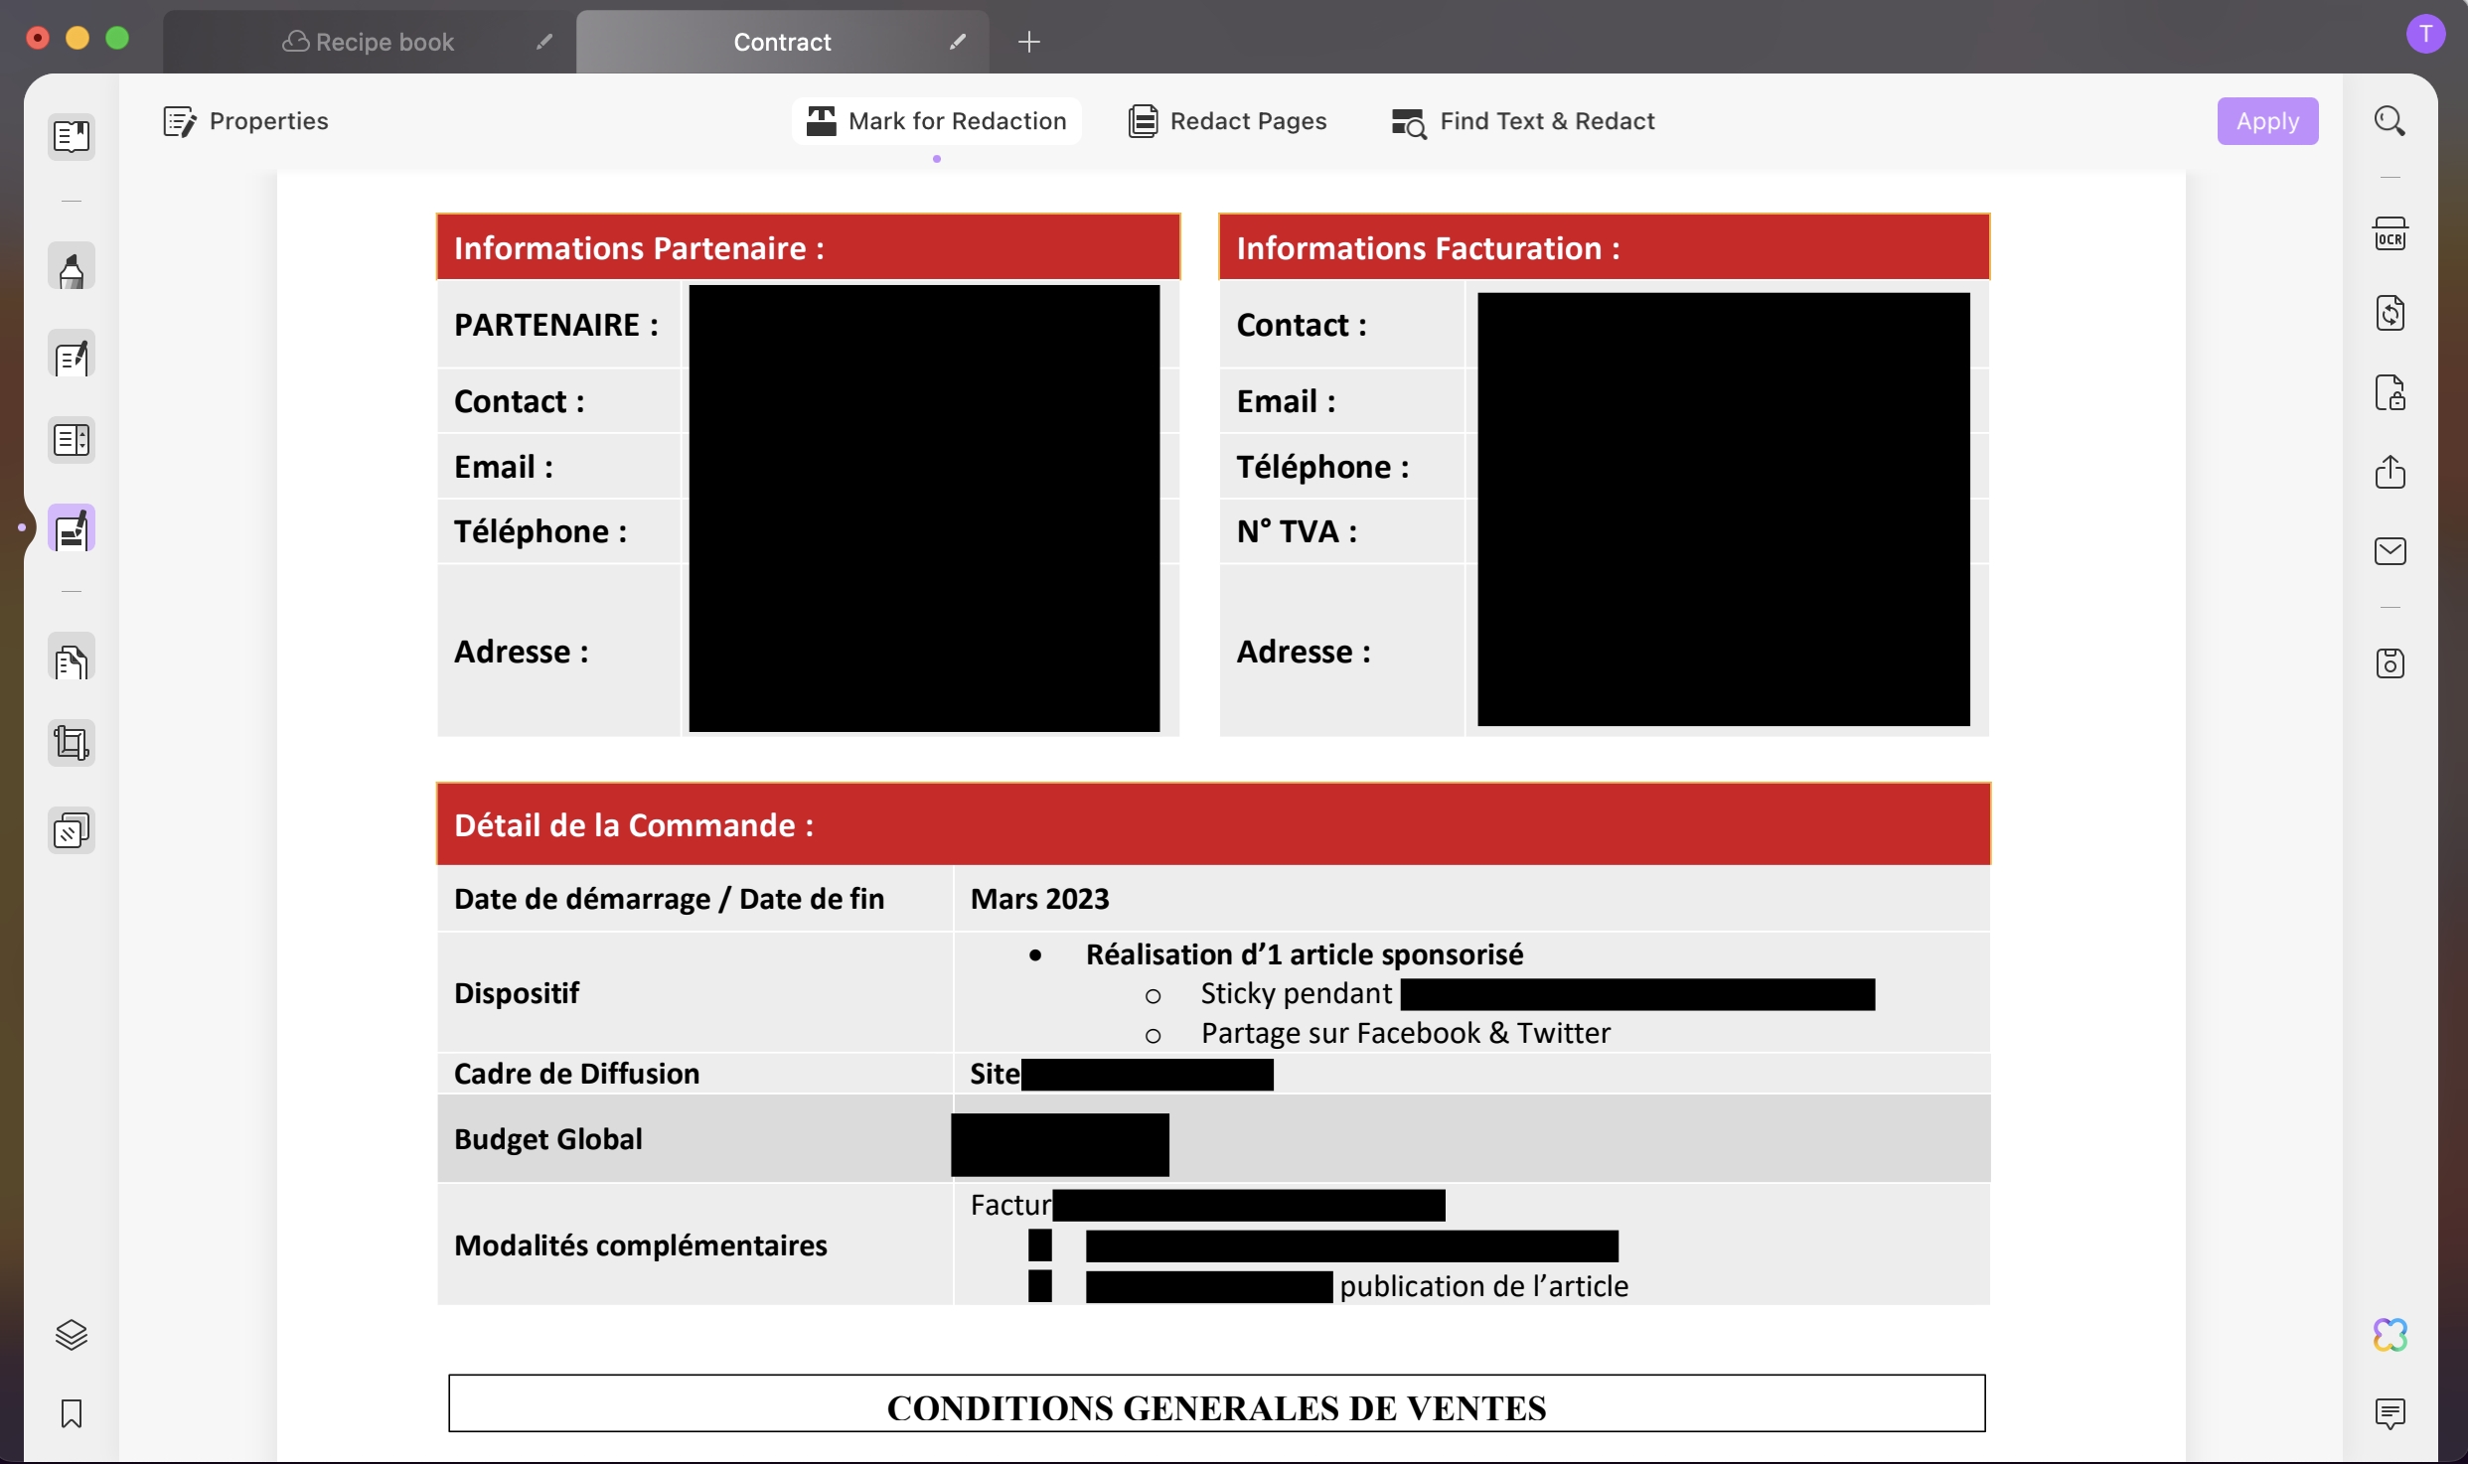Click the search magnifier icon

[2390, 121]
